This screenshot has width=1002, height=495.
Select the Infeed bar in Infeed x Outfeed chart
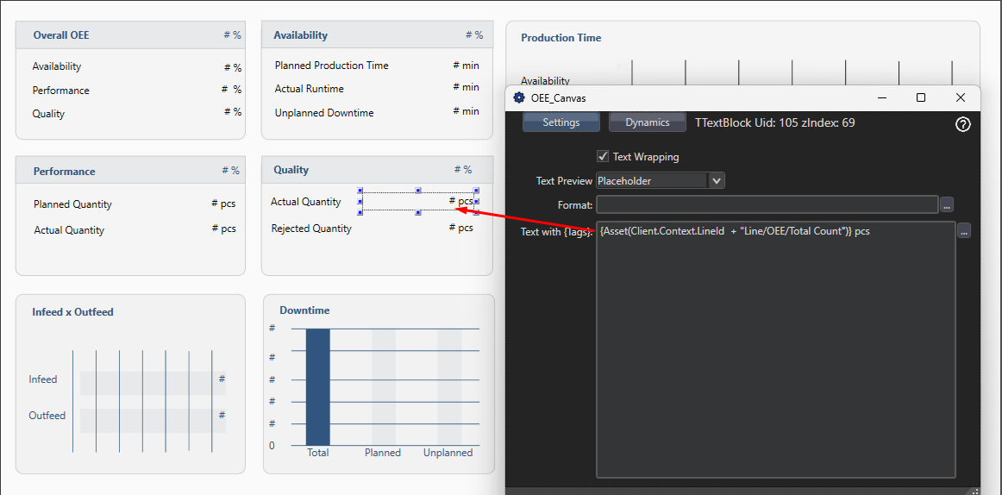click(153, 379)
